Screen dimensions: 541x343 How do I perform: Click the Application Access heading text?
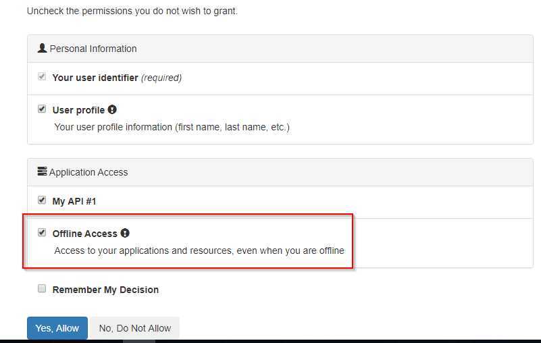pyautogui.click(x=88, y=172)
